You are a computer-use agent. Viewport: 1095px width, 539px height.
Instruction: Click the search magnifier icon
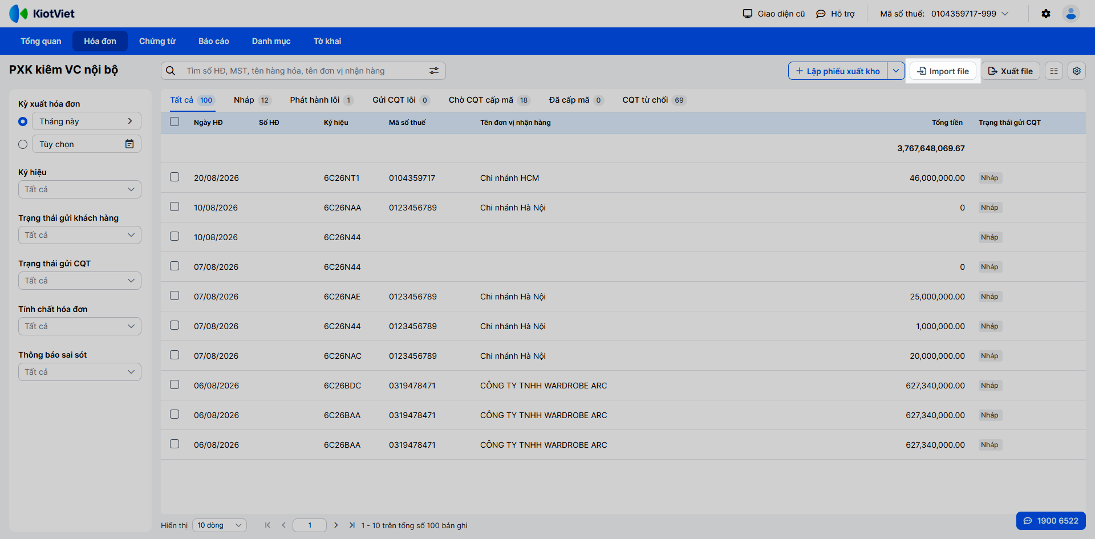tap(171, 71)
